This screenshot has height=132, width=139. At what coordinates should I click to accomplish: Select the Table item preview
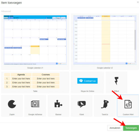(x=32, y=81)
